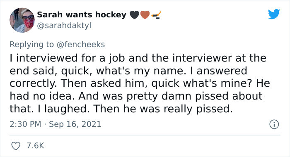Click the hockey stick and puck emoji
Screen dimensions: 290x157
click(156, 15)
